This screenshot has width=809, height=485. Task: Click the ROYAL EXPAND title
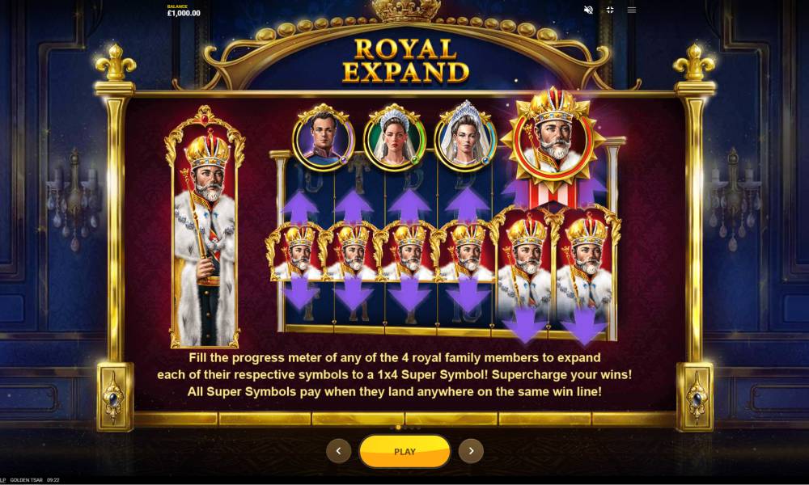pos(406,61)
